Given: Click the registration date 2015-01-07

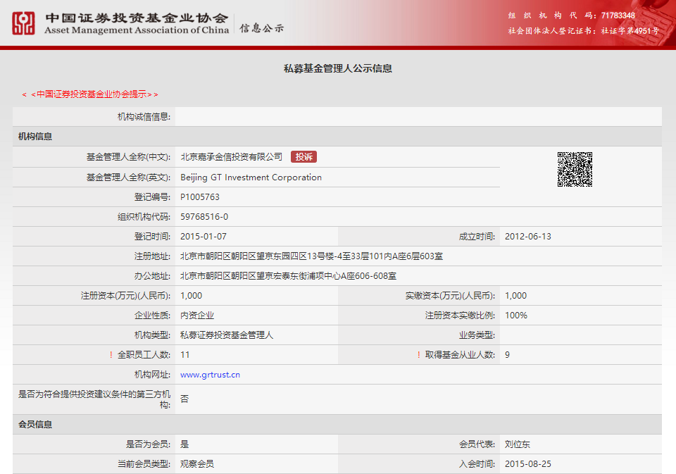Looking at the screenshot, I should pyautogui.click(x=203, y=237).
